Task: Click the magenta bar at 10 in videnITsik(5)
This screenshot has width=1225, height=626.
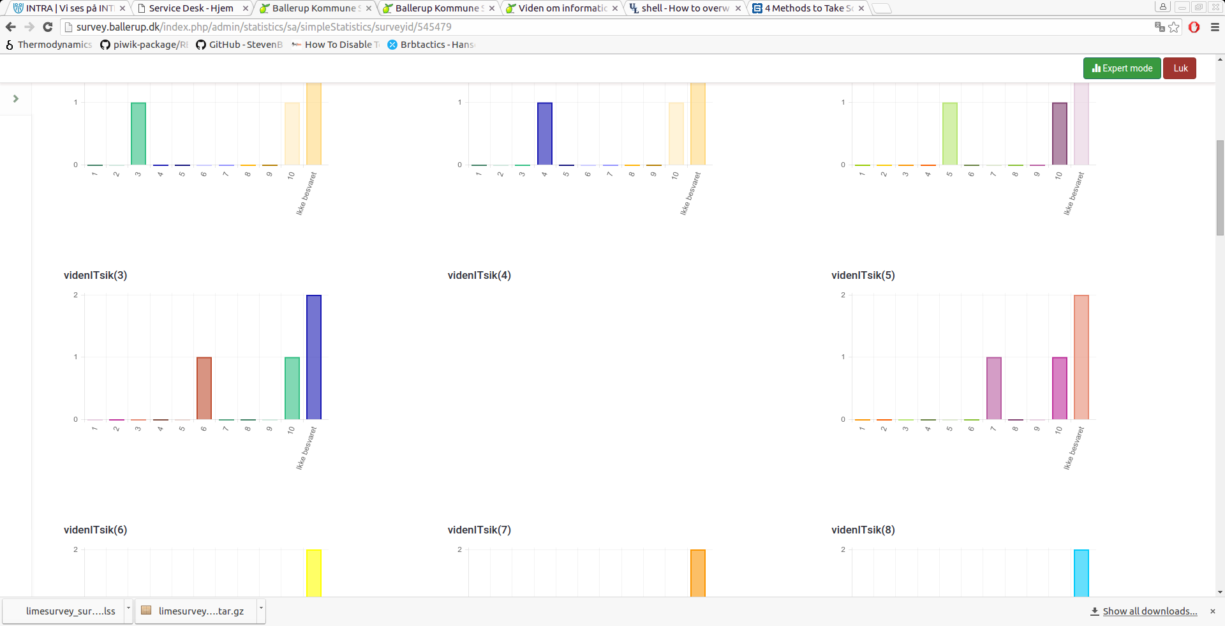Action: point(1060,389)
